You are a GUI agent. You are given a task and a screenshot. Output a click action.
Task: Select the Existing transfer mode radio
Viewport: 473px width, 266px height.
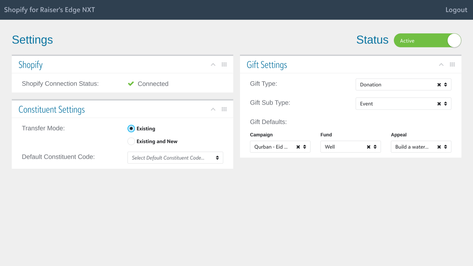131,129
